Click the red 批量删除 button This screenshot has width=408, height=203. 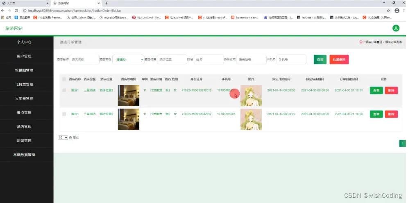coord(339,60)
